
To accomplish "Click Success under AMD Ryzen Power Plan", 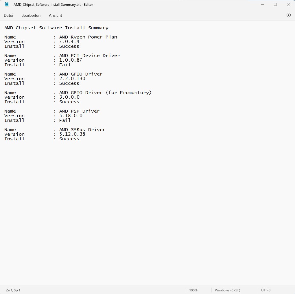I will click(69, 46).
